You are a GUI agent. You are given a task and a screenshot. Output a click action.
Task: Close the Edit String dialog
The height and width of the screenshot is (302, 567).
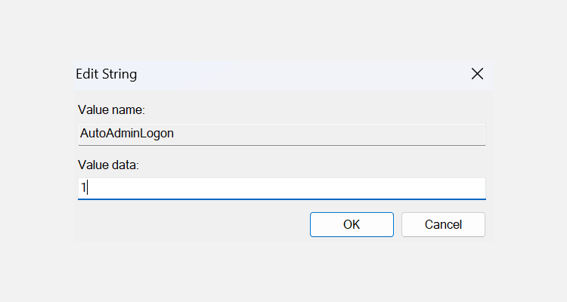[477, 74]
